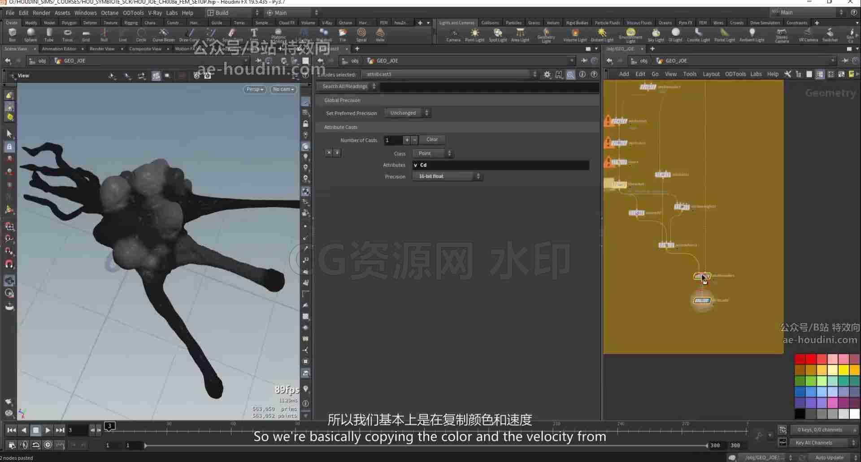The height and width of the screenshot is (462, 861).
Task: Click the play forward button
Action: pyautogui.click(x=48, y=430)
